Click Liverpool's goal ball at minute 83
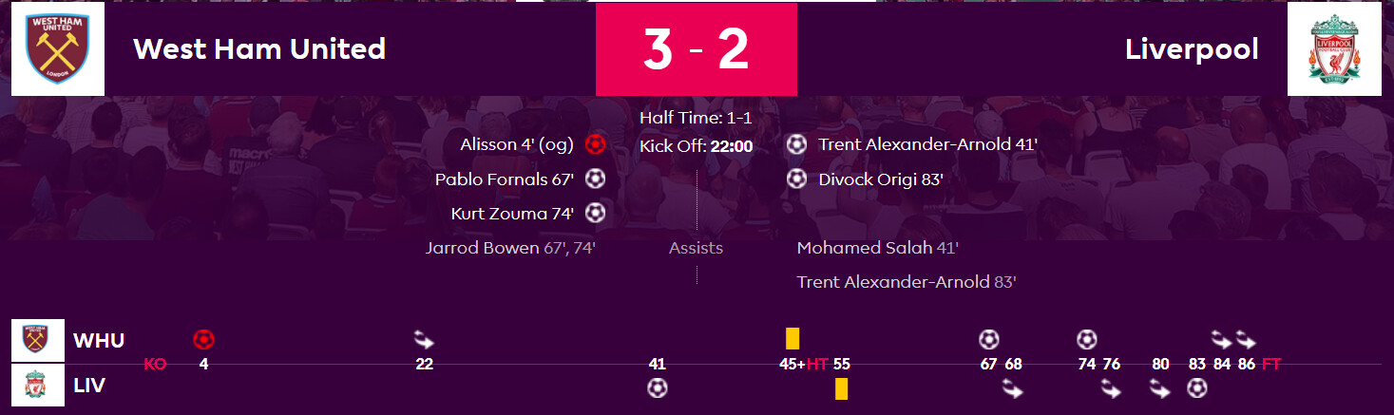1394x415 pixels. tap(1197, 387)
